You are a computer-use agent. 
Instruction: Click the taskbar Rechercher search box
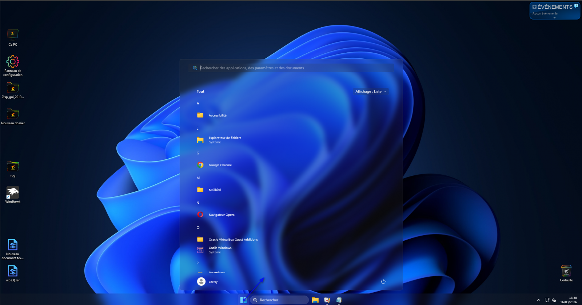click(279, 300)
